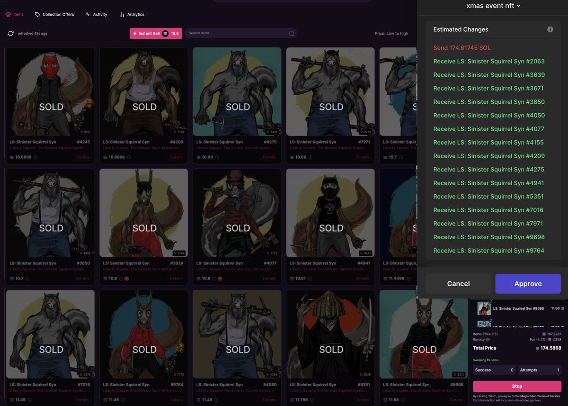Viewport: 568px width, 406px height.
Task: Click the Instant Sell 10.5 button
Action: click(x=156, y=34)
